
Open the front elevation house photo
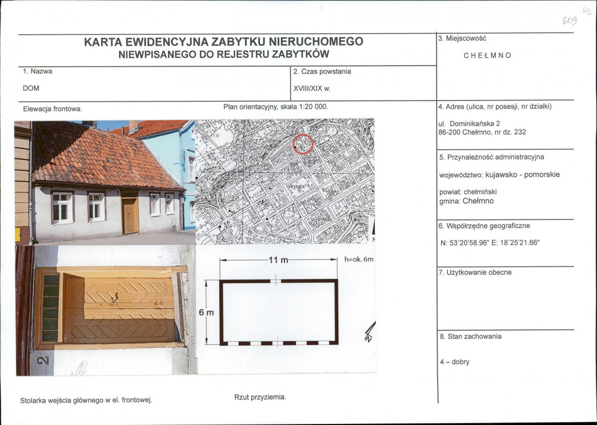point(105,183)
